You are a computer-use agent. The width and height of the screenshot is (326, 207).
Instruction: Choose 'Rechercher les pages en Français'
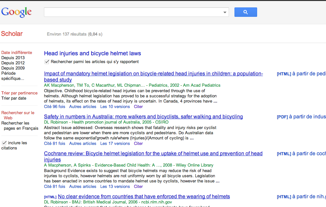[x=20, y=126]
